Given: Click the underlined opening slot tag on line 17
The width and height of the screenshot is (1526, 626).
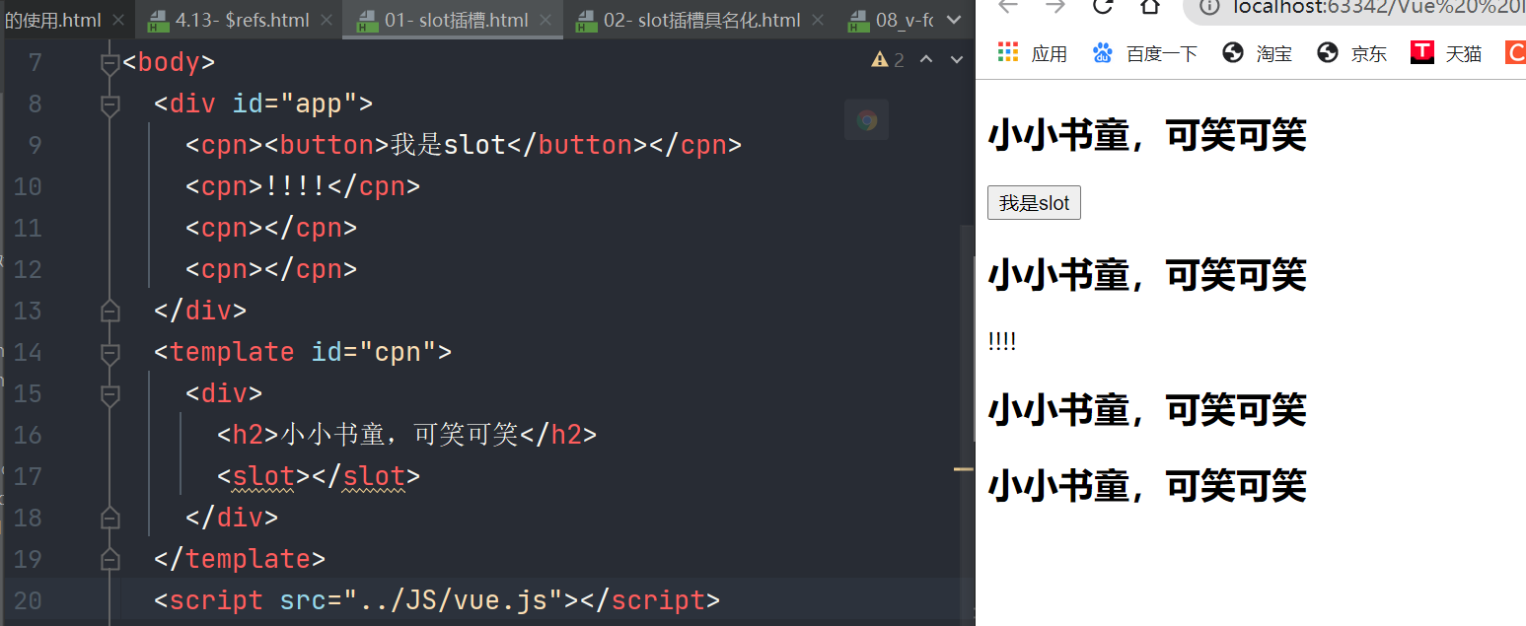Looking at the screenshot, I should (264, 477).
